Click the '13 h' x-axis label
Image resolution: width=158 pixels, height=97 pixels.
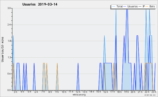coord(85,92)
